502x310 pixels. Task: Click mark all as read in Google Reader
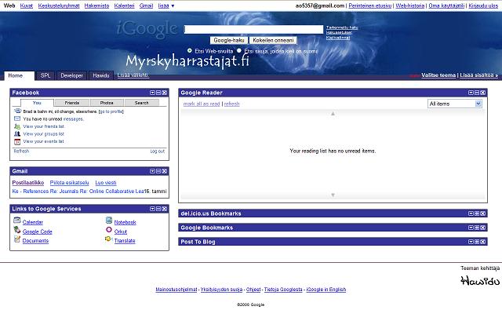[x=202, y=104]
